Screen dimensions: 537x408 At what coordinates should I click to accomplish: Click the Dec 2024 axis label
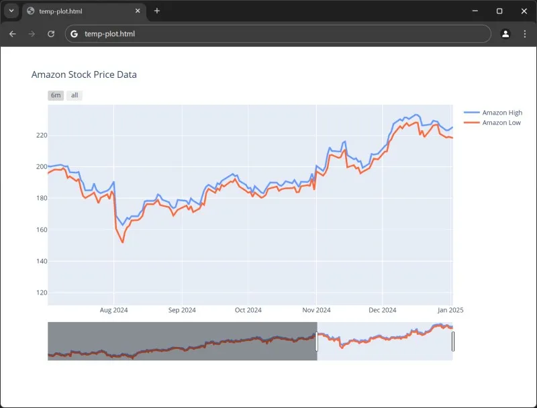382,310
